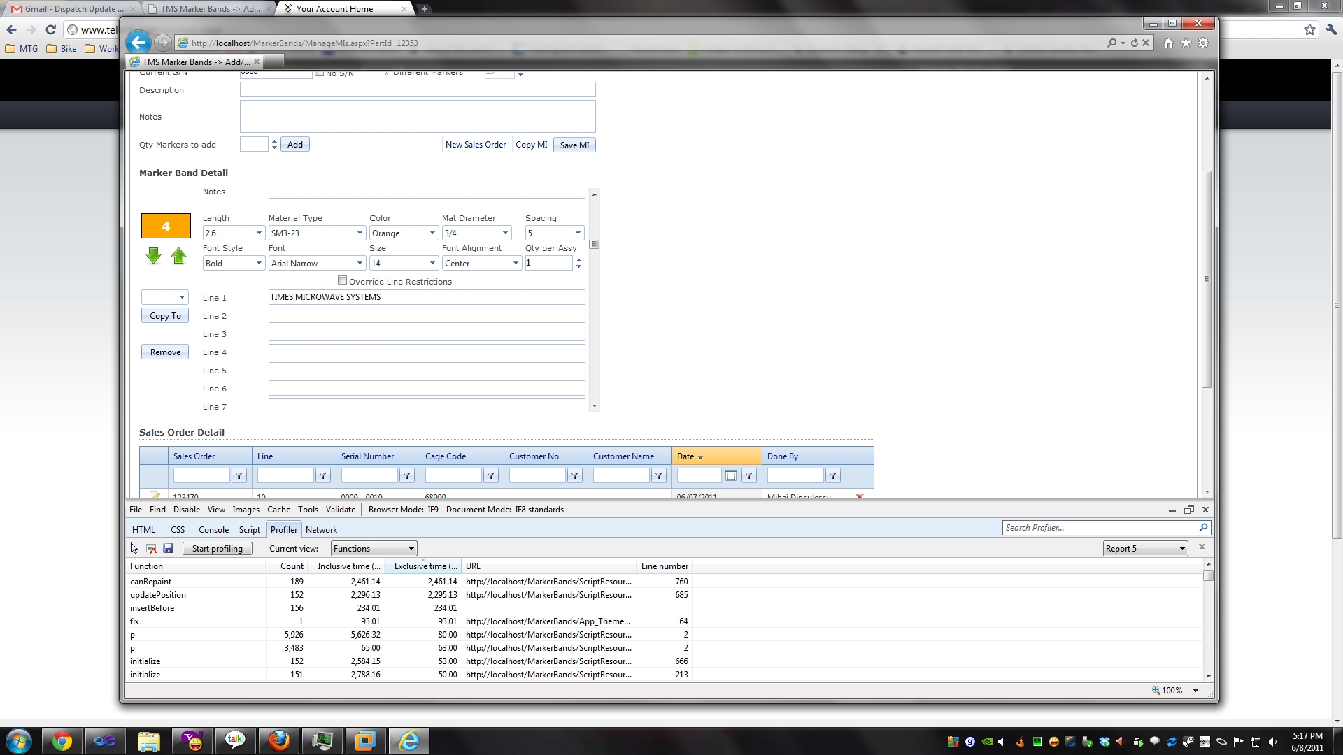Screen dimensions: 1343x755
Task: Toggle Override Line Restrictions checkbox
Action: pyautogui.click(x=342, y=280)
